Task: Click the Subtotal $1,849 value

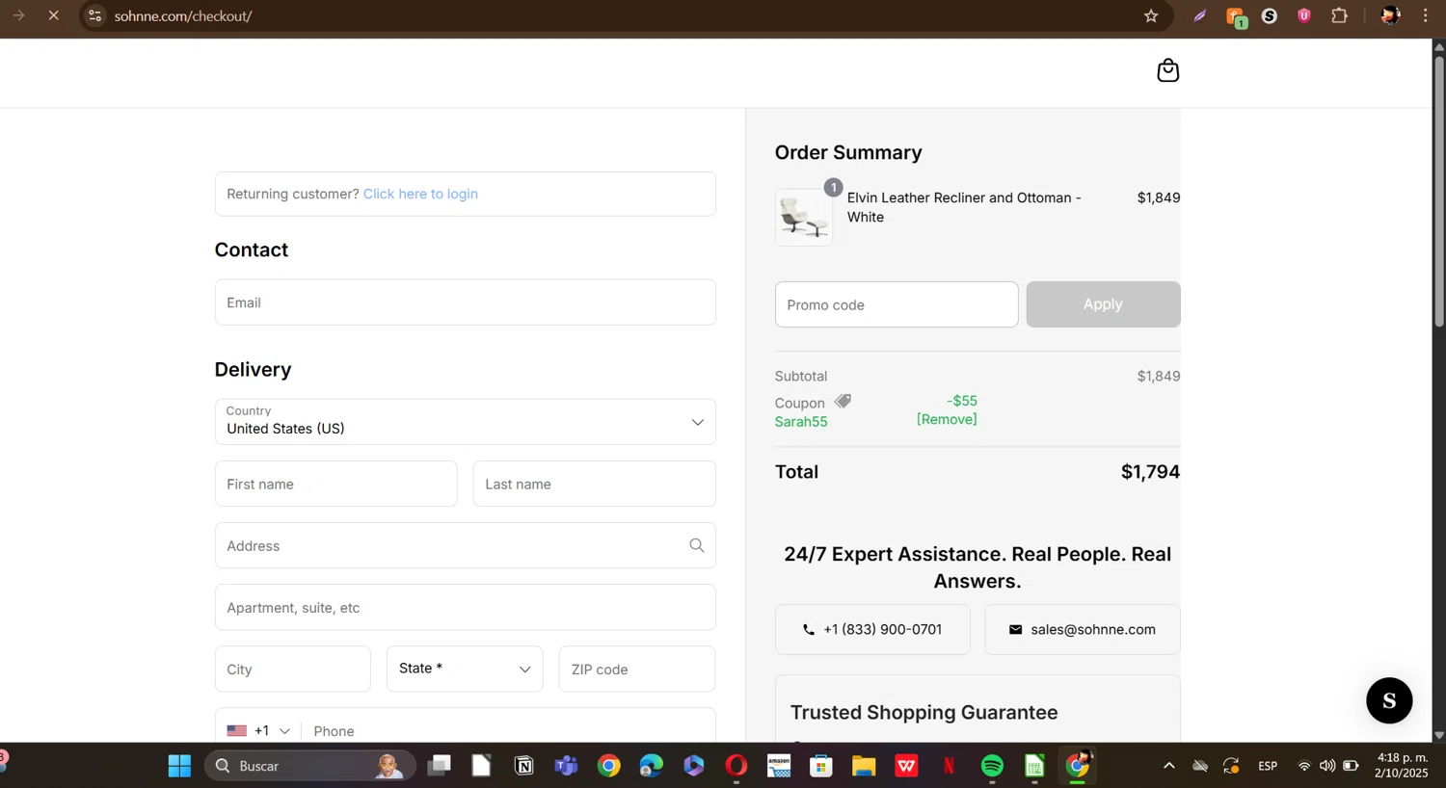Action: [x=1159, y=376]
